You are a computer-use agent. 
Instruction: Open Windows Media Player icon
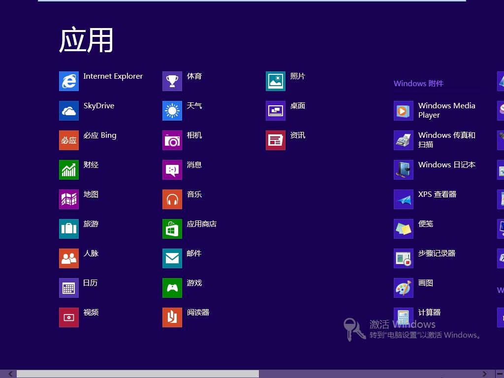click(404, 111)
